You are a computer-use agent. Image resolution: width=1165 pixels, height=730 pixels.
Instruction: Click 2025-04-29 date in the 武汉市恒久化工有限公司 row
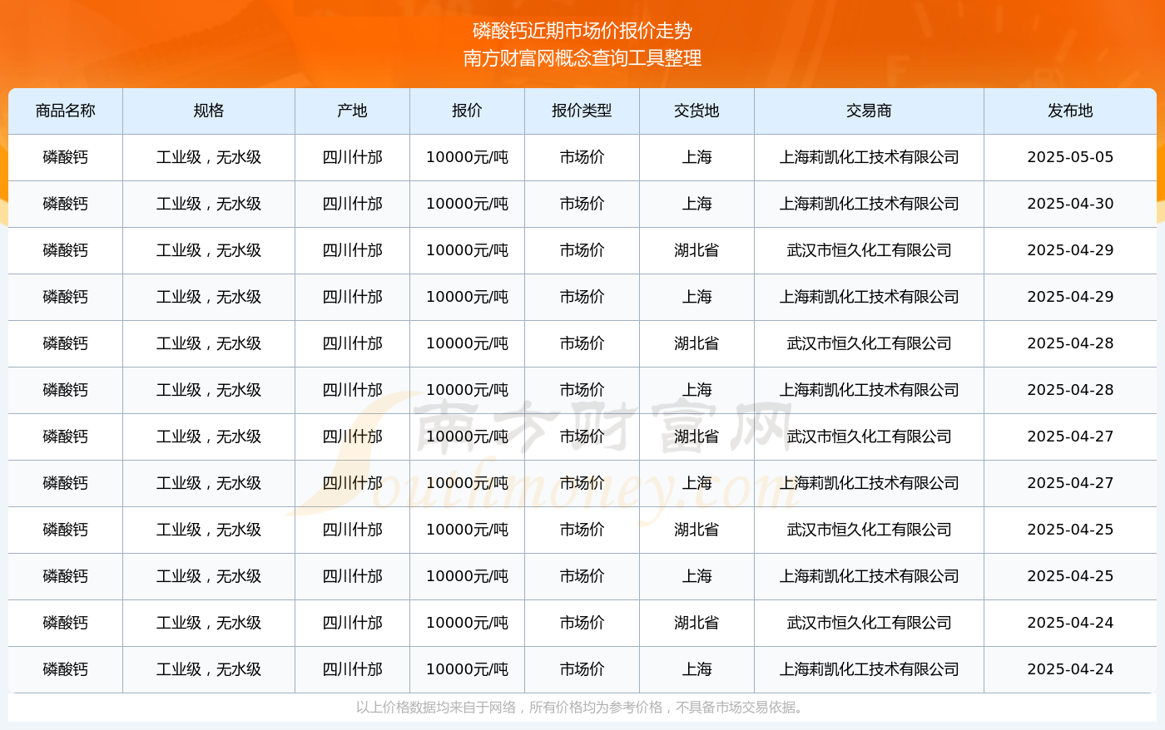click(x=1070, y=250)
